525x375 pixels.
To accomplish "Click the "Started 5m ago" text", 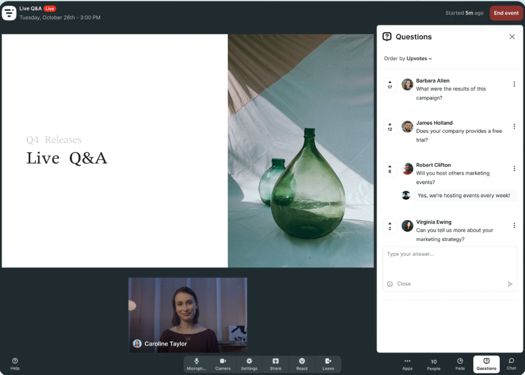I will click(x=465, y=13).
